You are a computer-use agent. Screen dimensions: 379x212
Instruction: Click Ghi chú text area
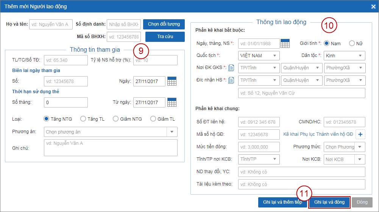pyautogui.click(x=111, y=147)
